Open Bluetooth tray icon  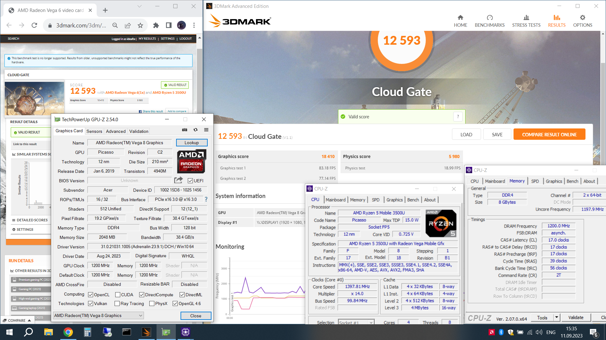click(x=501, y=332)
